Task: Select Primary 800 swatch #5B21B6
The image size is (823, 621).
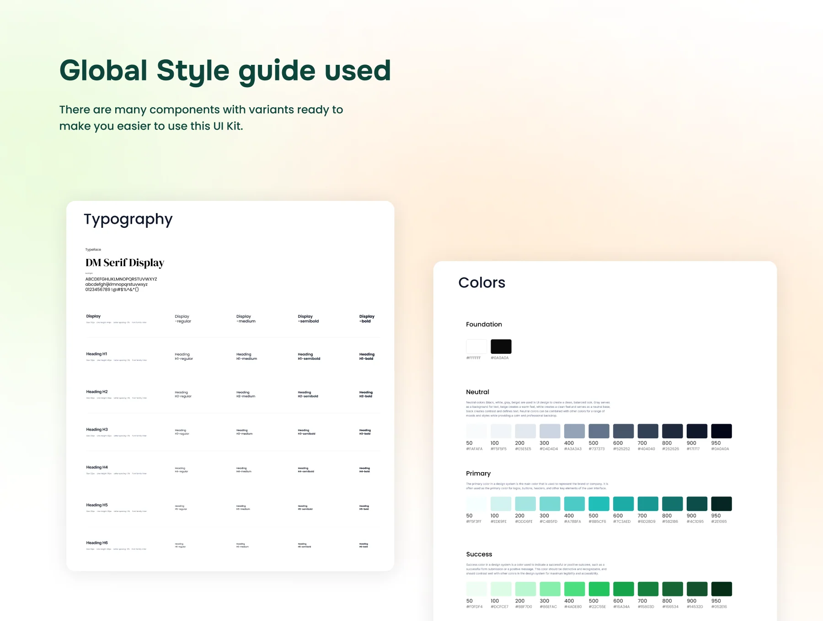Action: pos(673,504)
